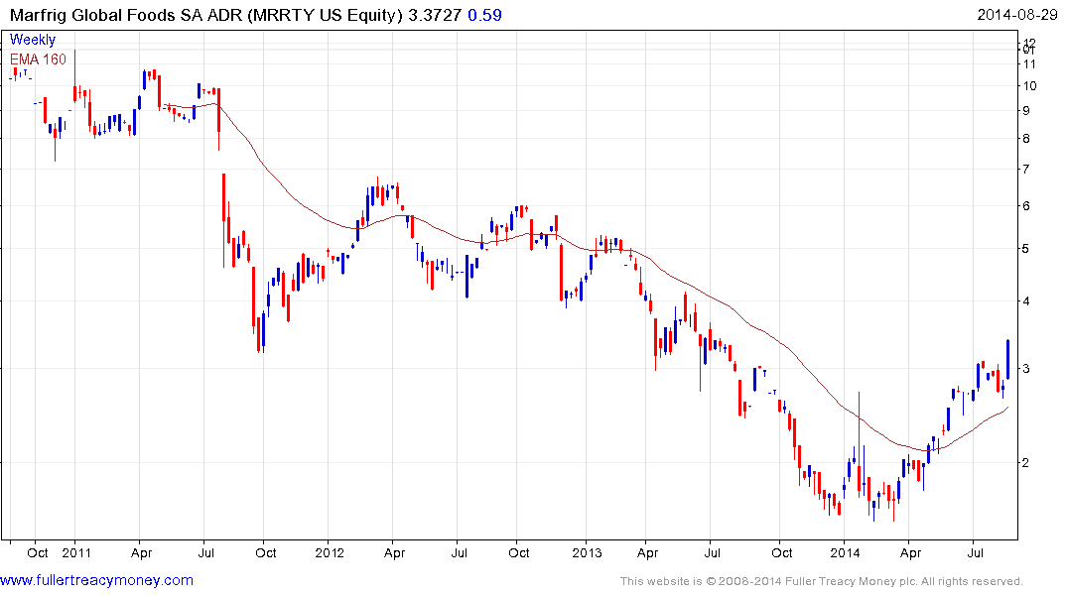Click the tall red spike candle near January 2014
This screenshot has width=1067, height=595.
click(x=859, y=442)
